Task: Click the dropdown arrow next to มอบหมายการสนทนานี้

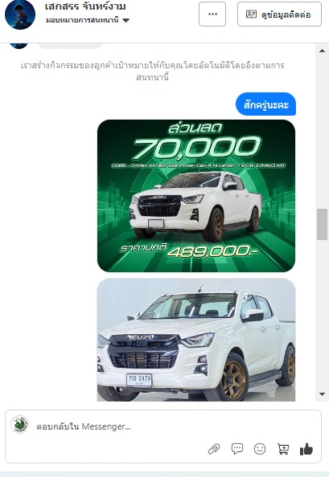Action: 125,21
